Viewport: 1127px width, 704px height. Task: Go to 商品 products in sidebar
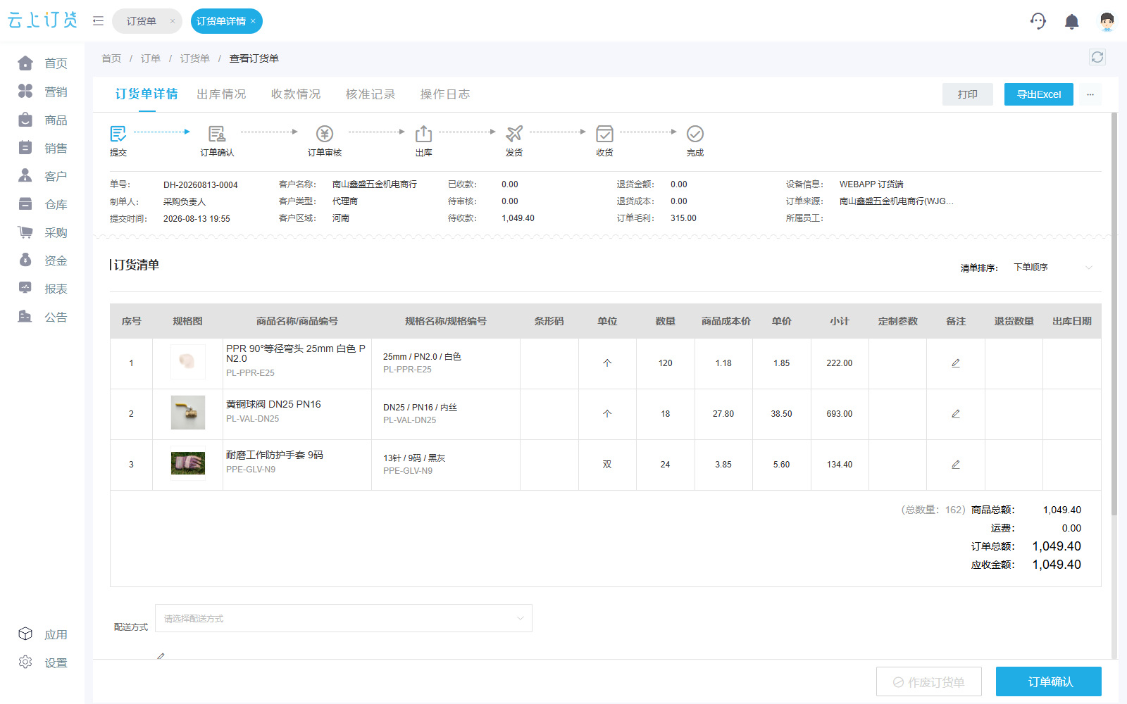pos(43,120)
